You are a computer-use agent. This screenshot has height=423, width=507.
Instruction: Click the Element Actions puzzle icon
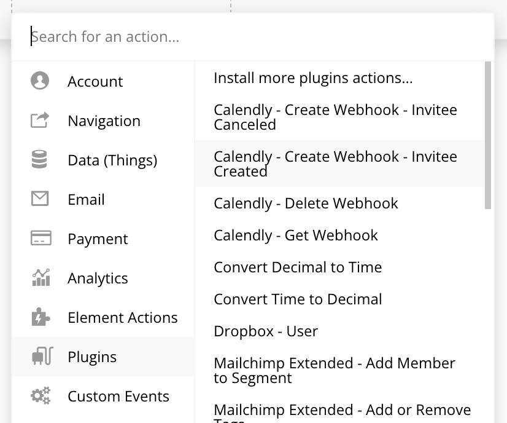[x=41, y=317]
